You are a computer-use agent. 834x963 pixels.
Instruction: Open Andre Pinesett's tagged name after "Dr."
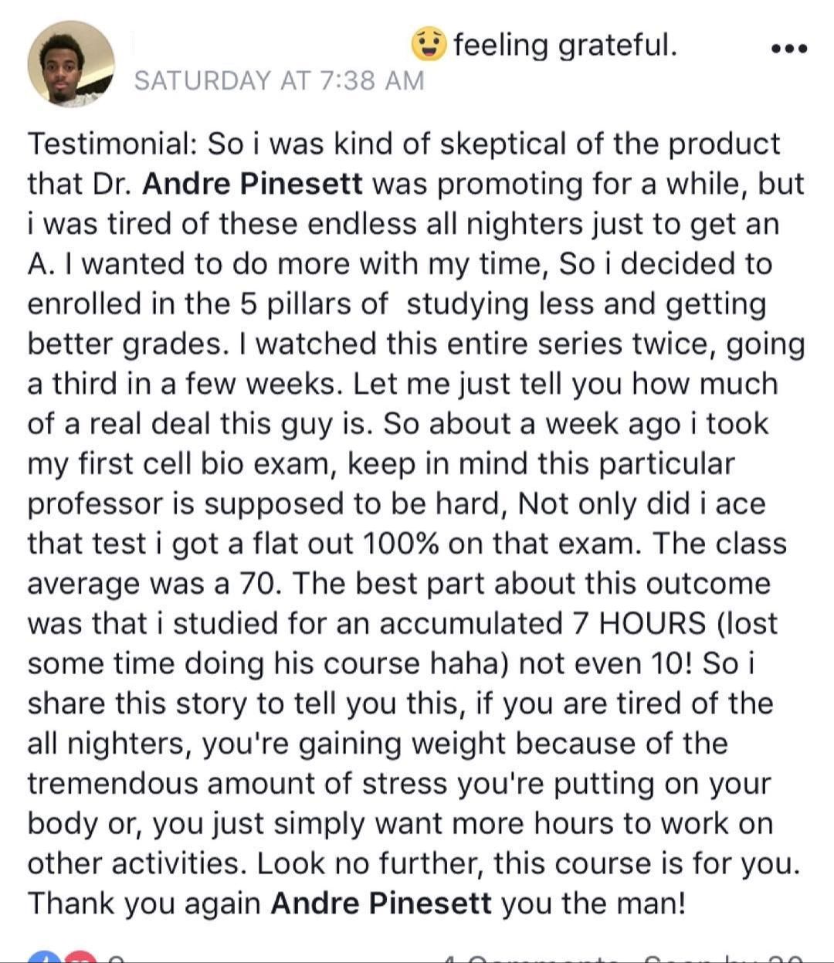click(x=252, y=184)
